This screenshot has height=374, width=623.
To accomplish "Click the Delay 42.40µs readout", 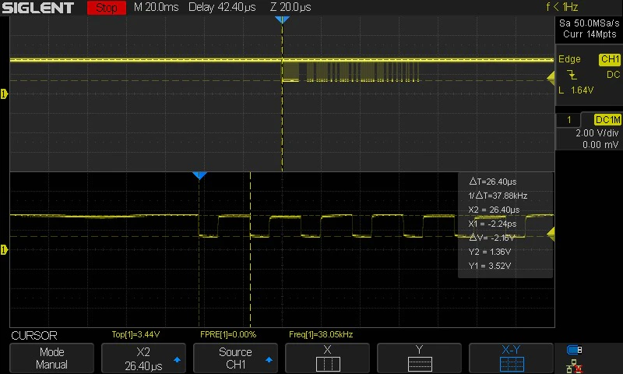I will pos(222,7).
